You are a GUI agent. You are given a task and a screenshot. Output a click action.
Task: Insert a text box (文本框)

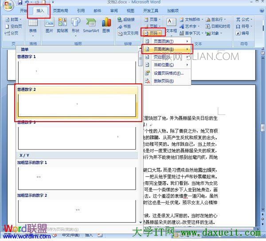171,27
